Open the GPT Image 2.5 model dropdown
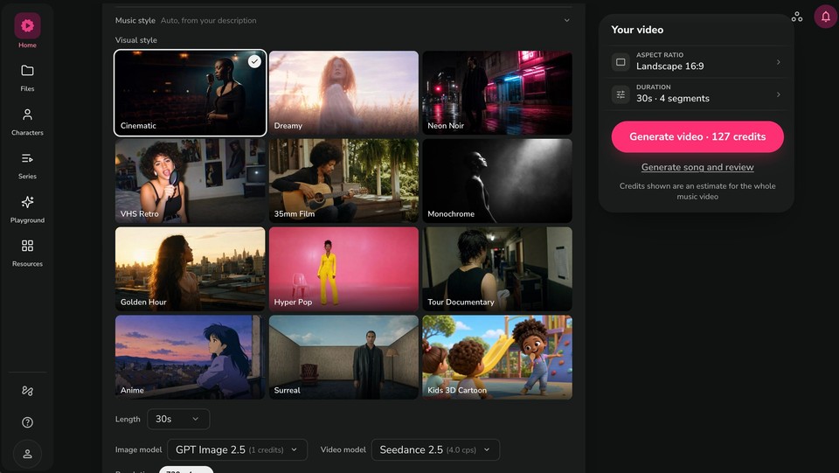The height and width of the screenshot is (473, 839). [237, 449]
